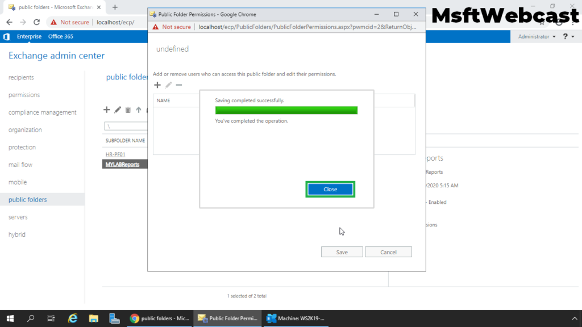The image size is (582, 327).
Task: Click SUBFOLDER NAME column header
Action: (125, 141)
